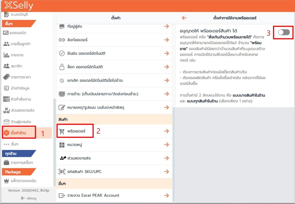295x204 pixels.
Task: Click the dashboard chart icon in sidebar
Action: [6, 33]
